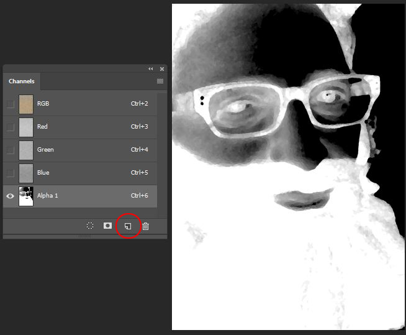Click the panel's bottom resize grip
The height and width of the screenshot is (335, 406).
84,236
